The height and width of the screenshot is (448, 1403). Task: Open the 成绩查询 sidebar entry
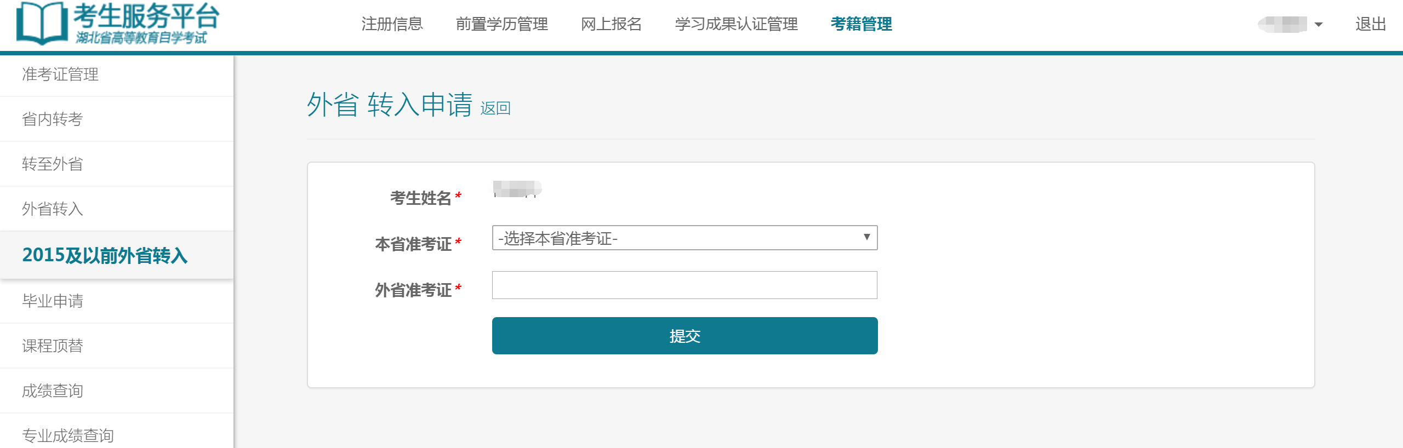click(53, 391)
